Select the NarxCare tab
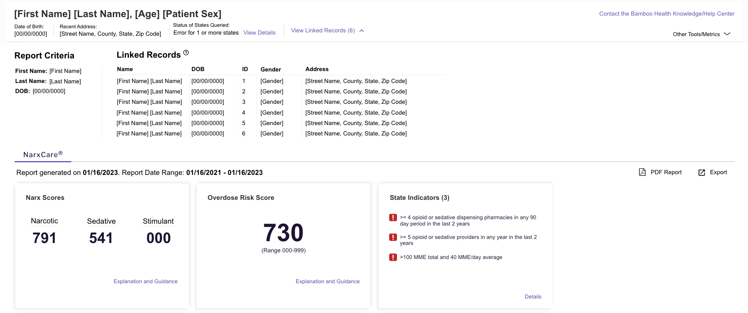 point(43,154)
